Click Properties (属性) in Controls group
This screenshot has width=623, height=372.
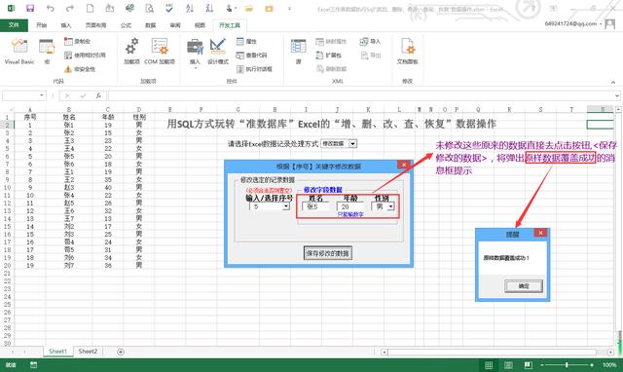(x=246, y=41)
